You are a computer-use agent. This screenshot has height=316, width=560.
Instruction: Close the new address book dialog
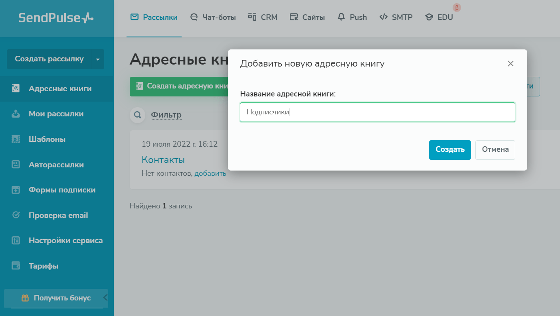511,64
